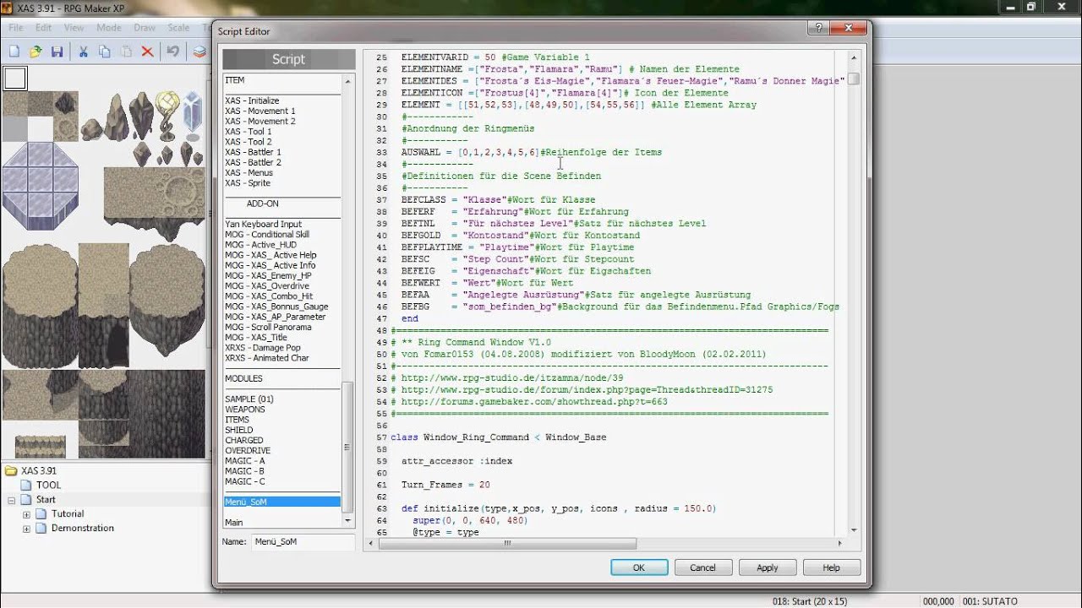Click the red X Delete icon
Image resolution: width=1082 pixels, height=608 pixels.
pyautogui.click(x=147, y=52)
